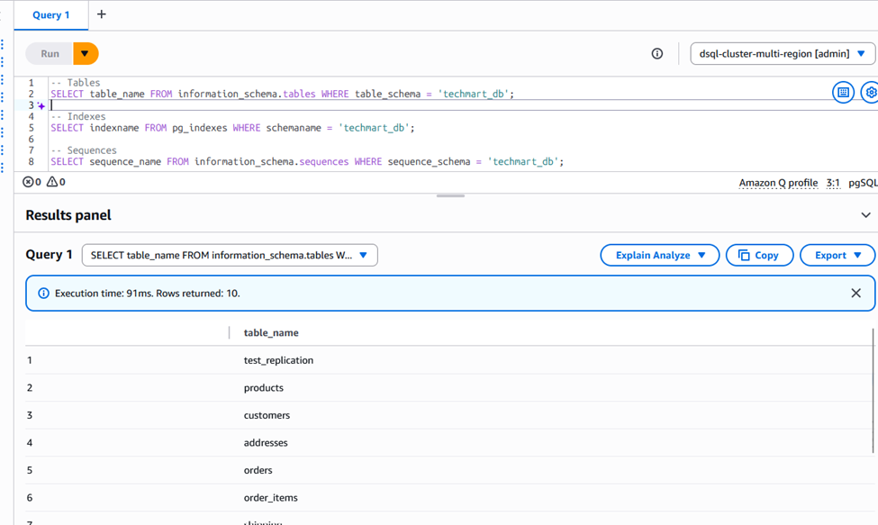The width and height of the screenshot is (878, 525).
Task: Click the Amazon Q profile link
Action: tap(778, 183)
